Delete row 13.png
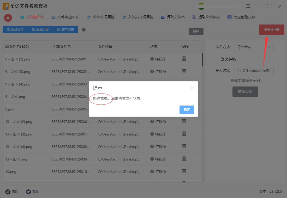This screenshot has width=287, height=198. [184, 171]
